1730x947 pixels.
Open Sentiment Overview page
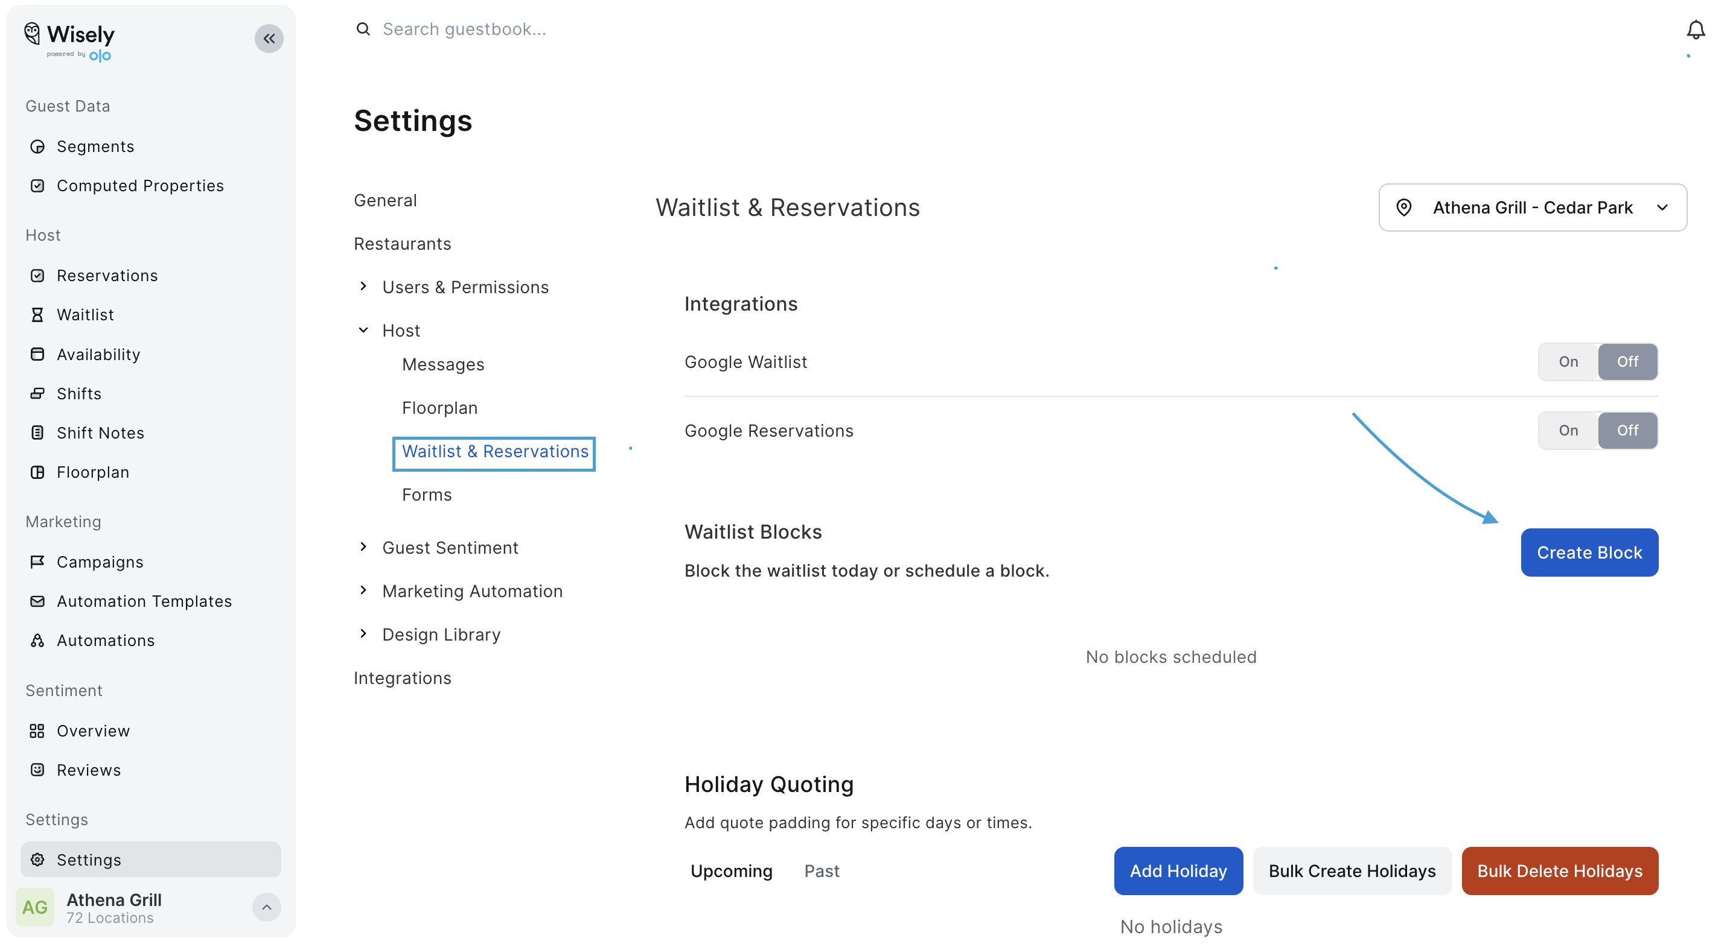[94, 730]
